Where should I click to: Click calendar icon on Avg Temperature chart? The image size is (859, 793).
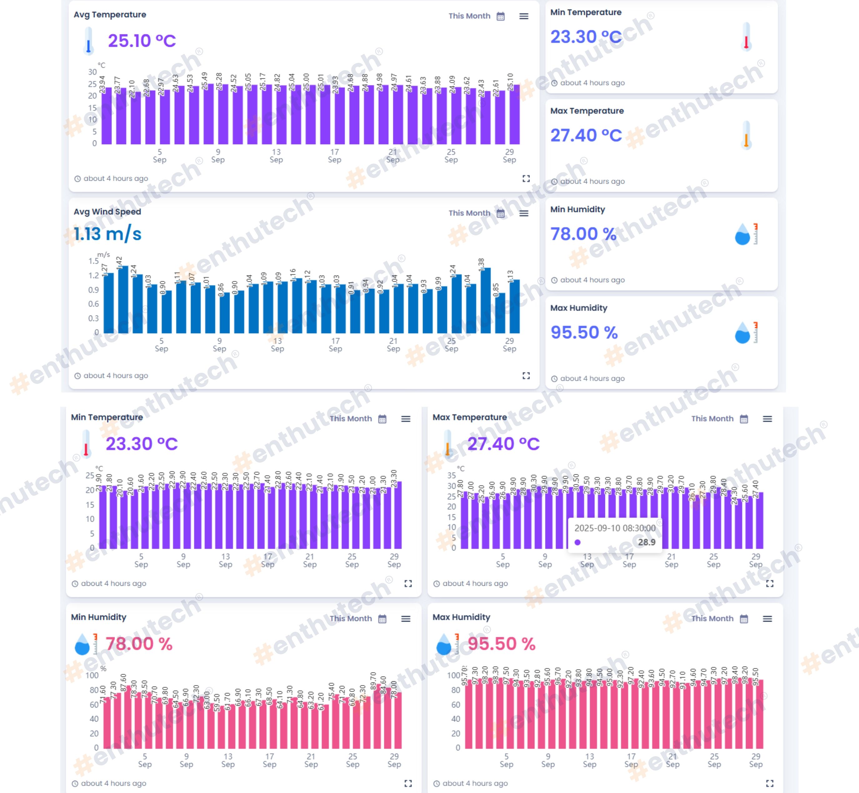click(x=500, y=16)
